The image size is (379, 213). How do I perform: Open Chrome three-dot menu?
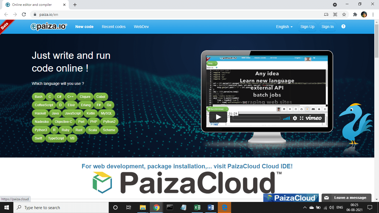(373, 14)
